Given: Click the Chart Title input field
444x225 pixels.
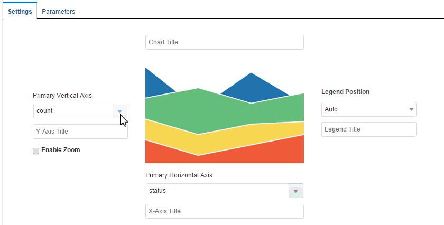Looking at the screenshot, I should [224, 42].
